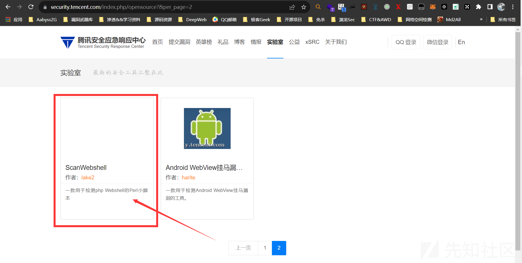522x263 pixels.
Task: Open the 所有书签 all bookmarks folder
Action: [x=503, y=19]
